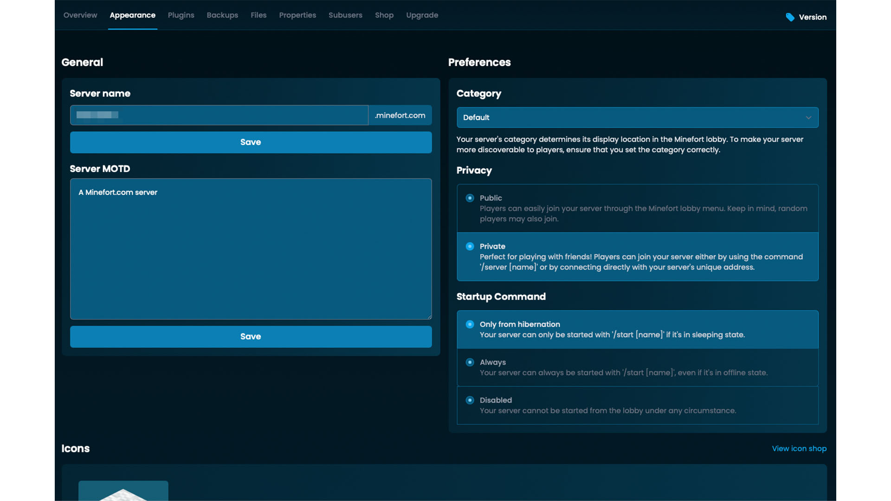
Task: Save the server name
Action: 251,142
